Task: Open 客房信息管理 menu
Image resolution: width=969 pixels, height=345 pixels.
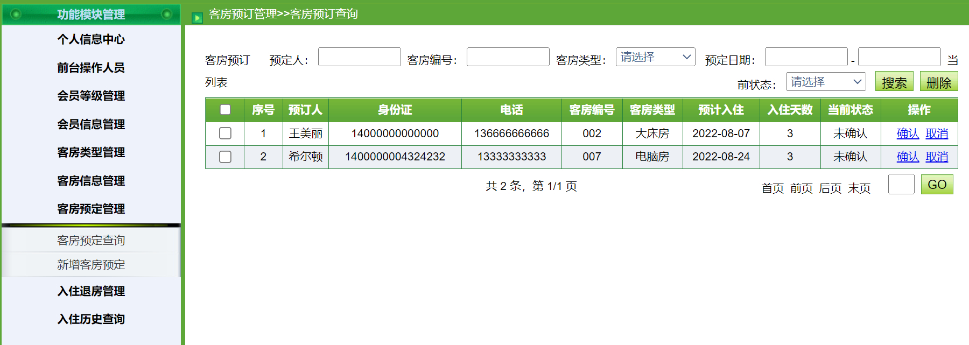Action: pyautogui.click(x=91, y=181)
